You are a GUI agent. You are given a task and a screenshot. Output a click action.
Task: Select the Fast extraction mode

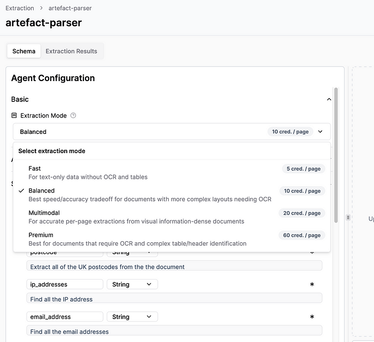(x=172, y=173)
